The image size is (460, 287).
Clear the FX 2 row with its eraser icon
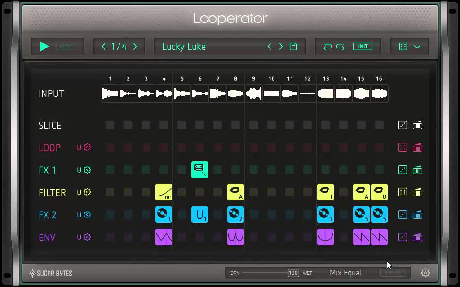[417, 215]
